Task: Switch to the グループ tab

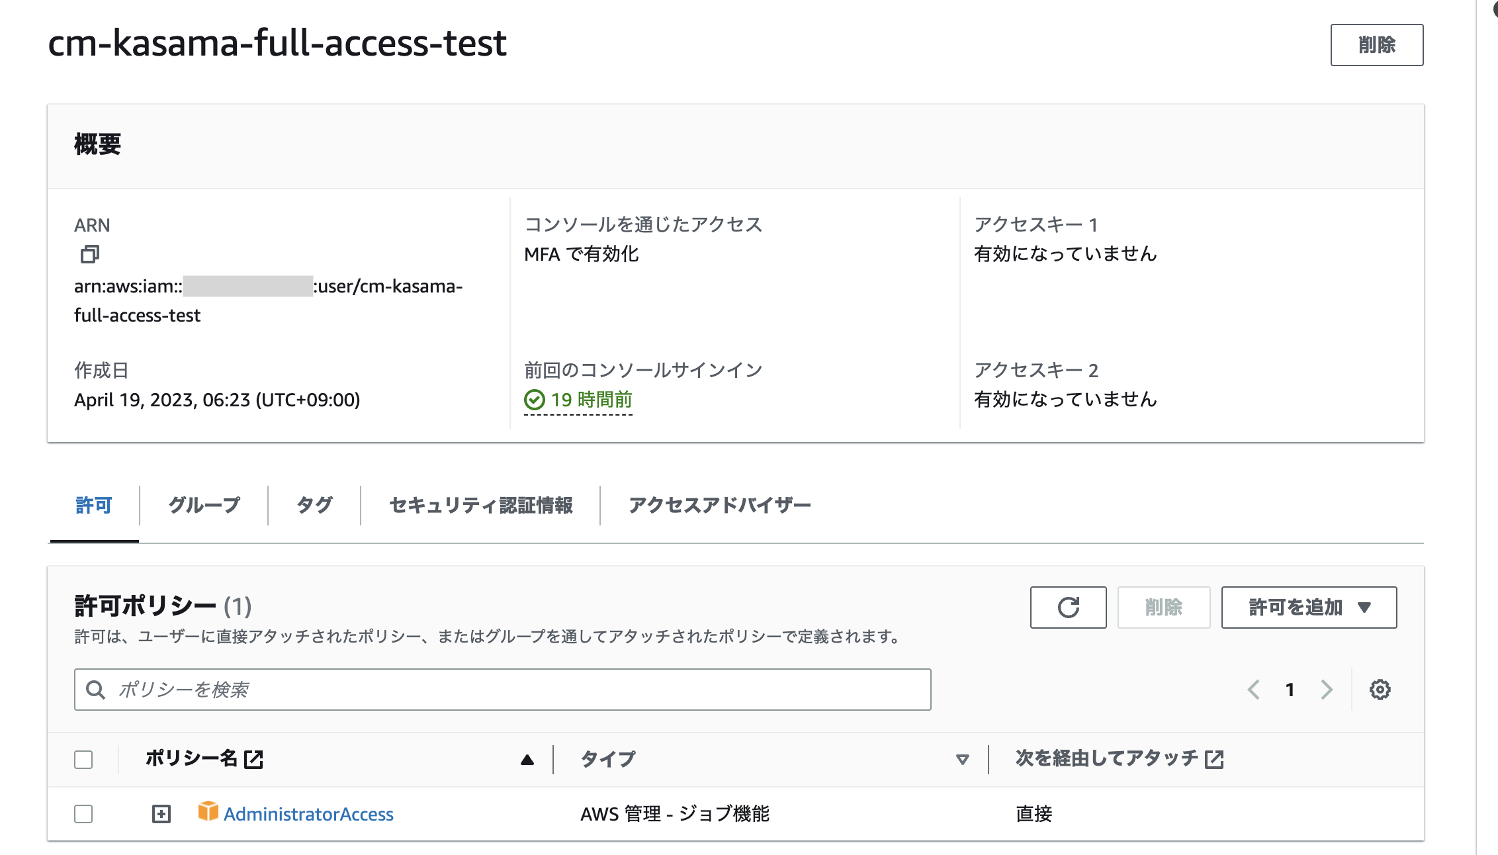Action: coord(204,506)
